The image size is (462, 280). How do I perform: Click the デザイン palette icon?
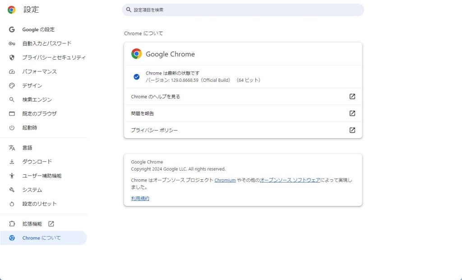click(x=12, y=85)
